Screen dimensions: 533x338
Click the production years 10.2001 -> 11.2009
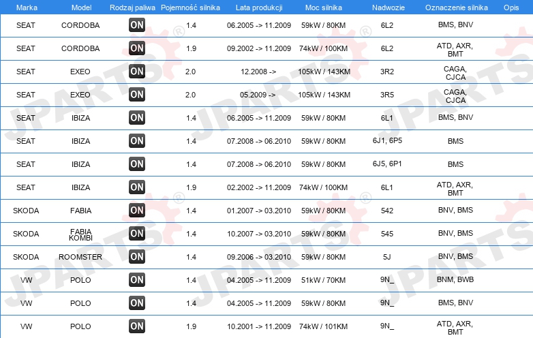(259, 326)
